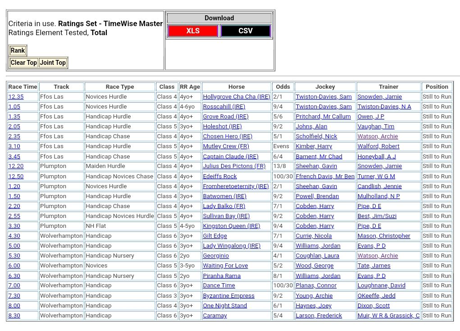Visit trainer Mulholland, N P page

(378, 196)
